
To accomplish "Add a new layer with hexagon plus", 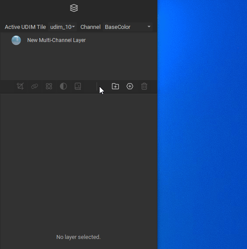I will [130, 86].
